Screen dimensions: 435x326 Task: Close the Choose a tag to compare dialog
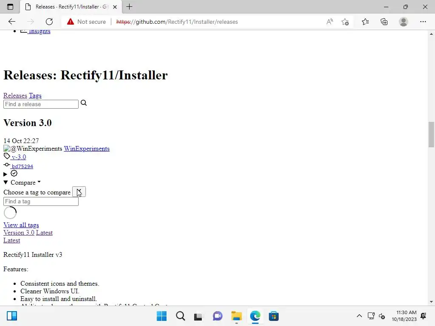tap(79, 192)
